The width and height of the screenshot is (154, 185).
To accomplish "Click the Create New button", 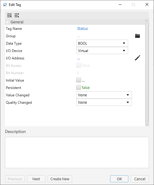I will [60, 179].
